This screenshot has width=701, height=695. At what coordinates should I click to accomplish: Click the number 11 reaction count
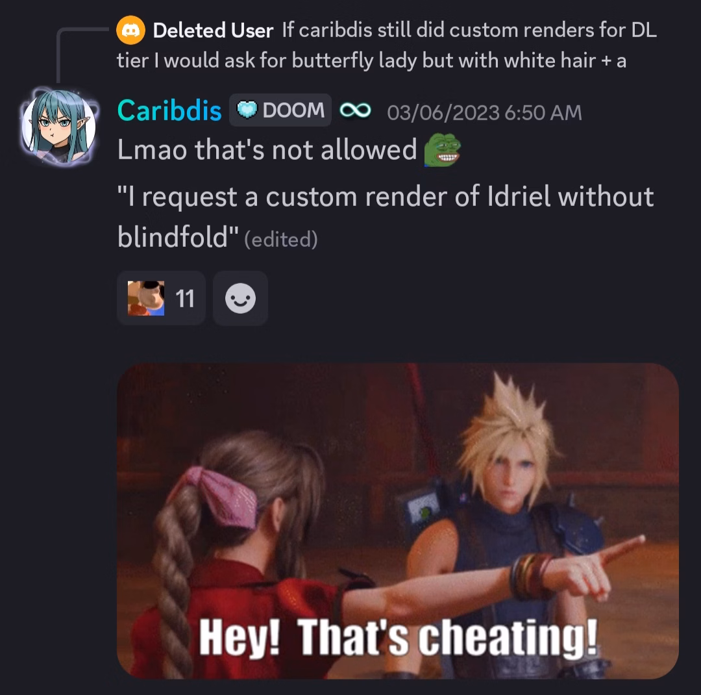pyautogui.click(x=184, y=299)
